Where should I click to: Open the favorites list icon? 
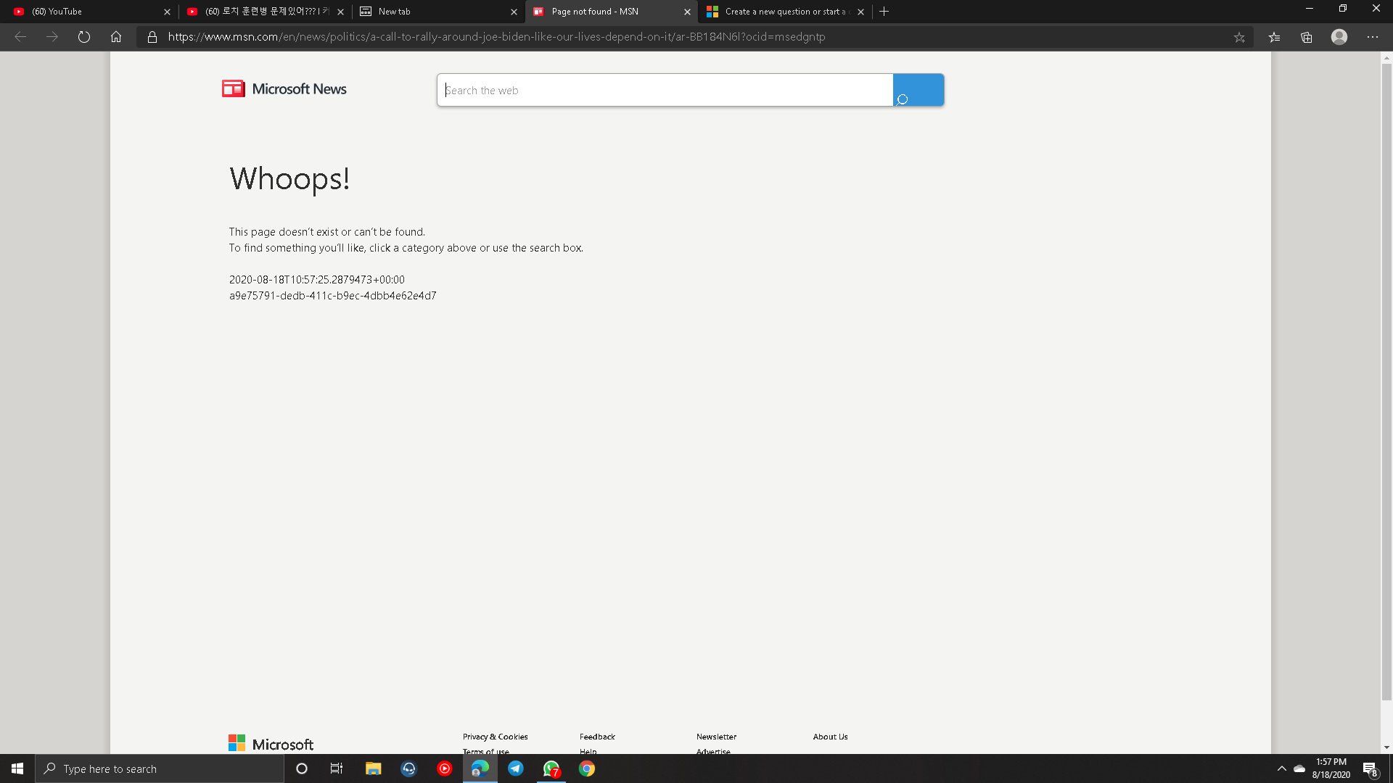point(1274,37)
